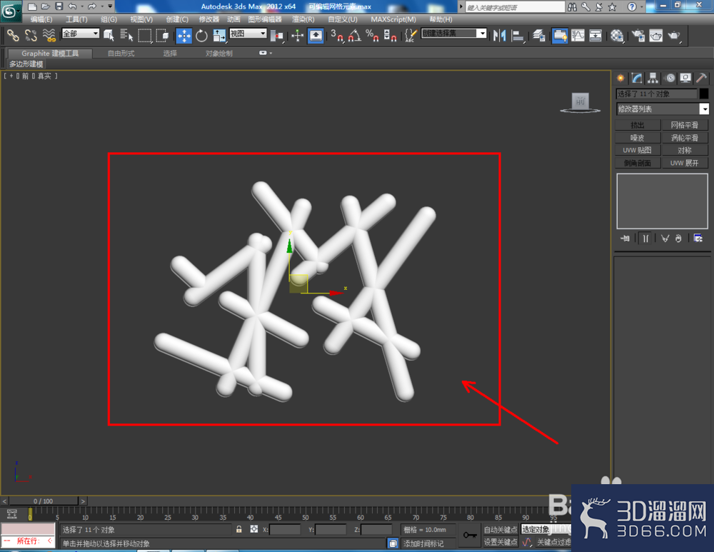
Task: Toggle the Percent Snap button
Action: click(x=372, y=35)
